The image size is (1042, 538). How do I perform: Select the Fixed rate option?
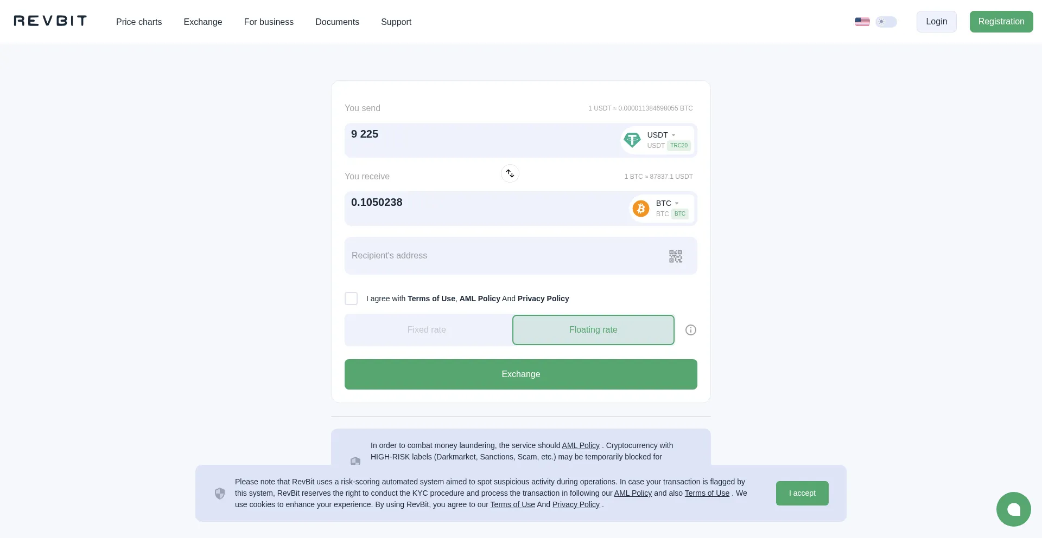[427, 330]
